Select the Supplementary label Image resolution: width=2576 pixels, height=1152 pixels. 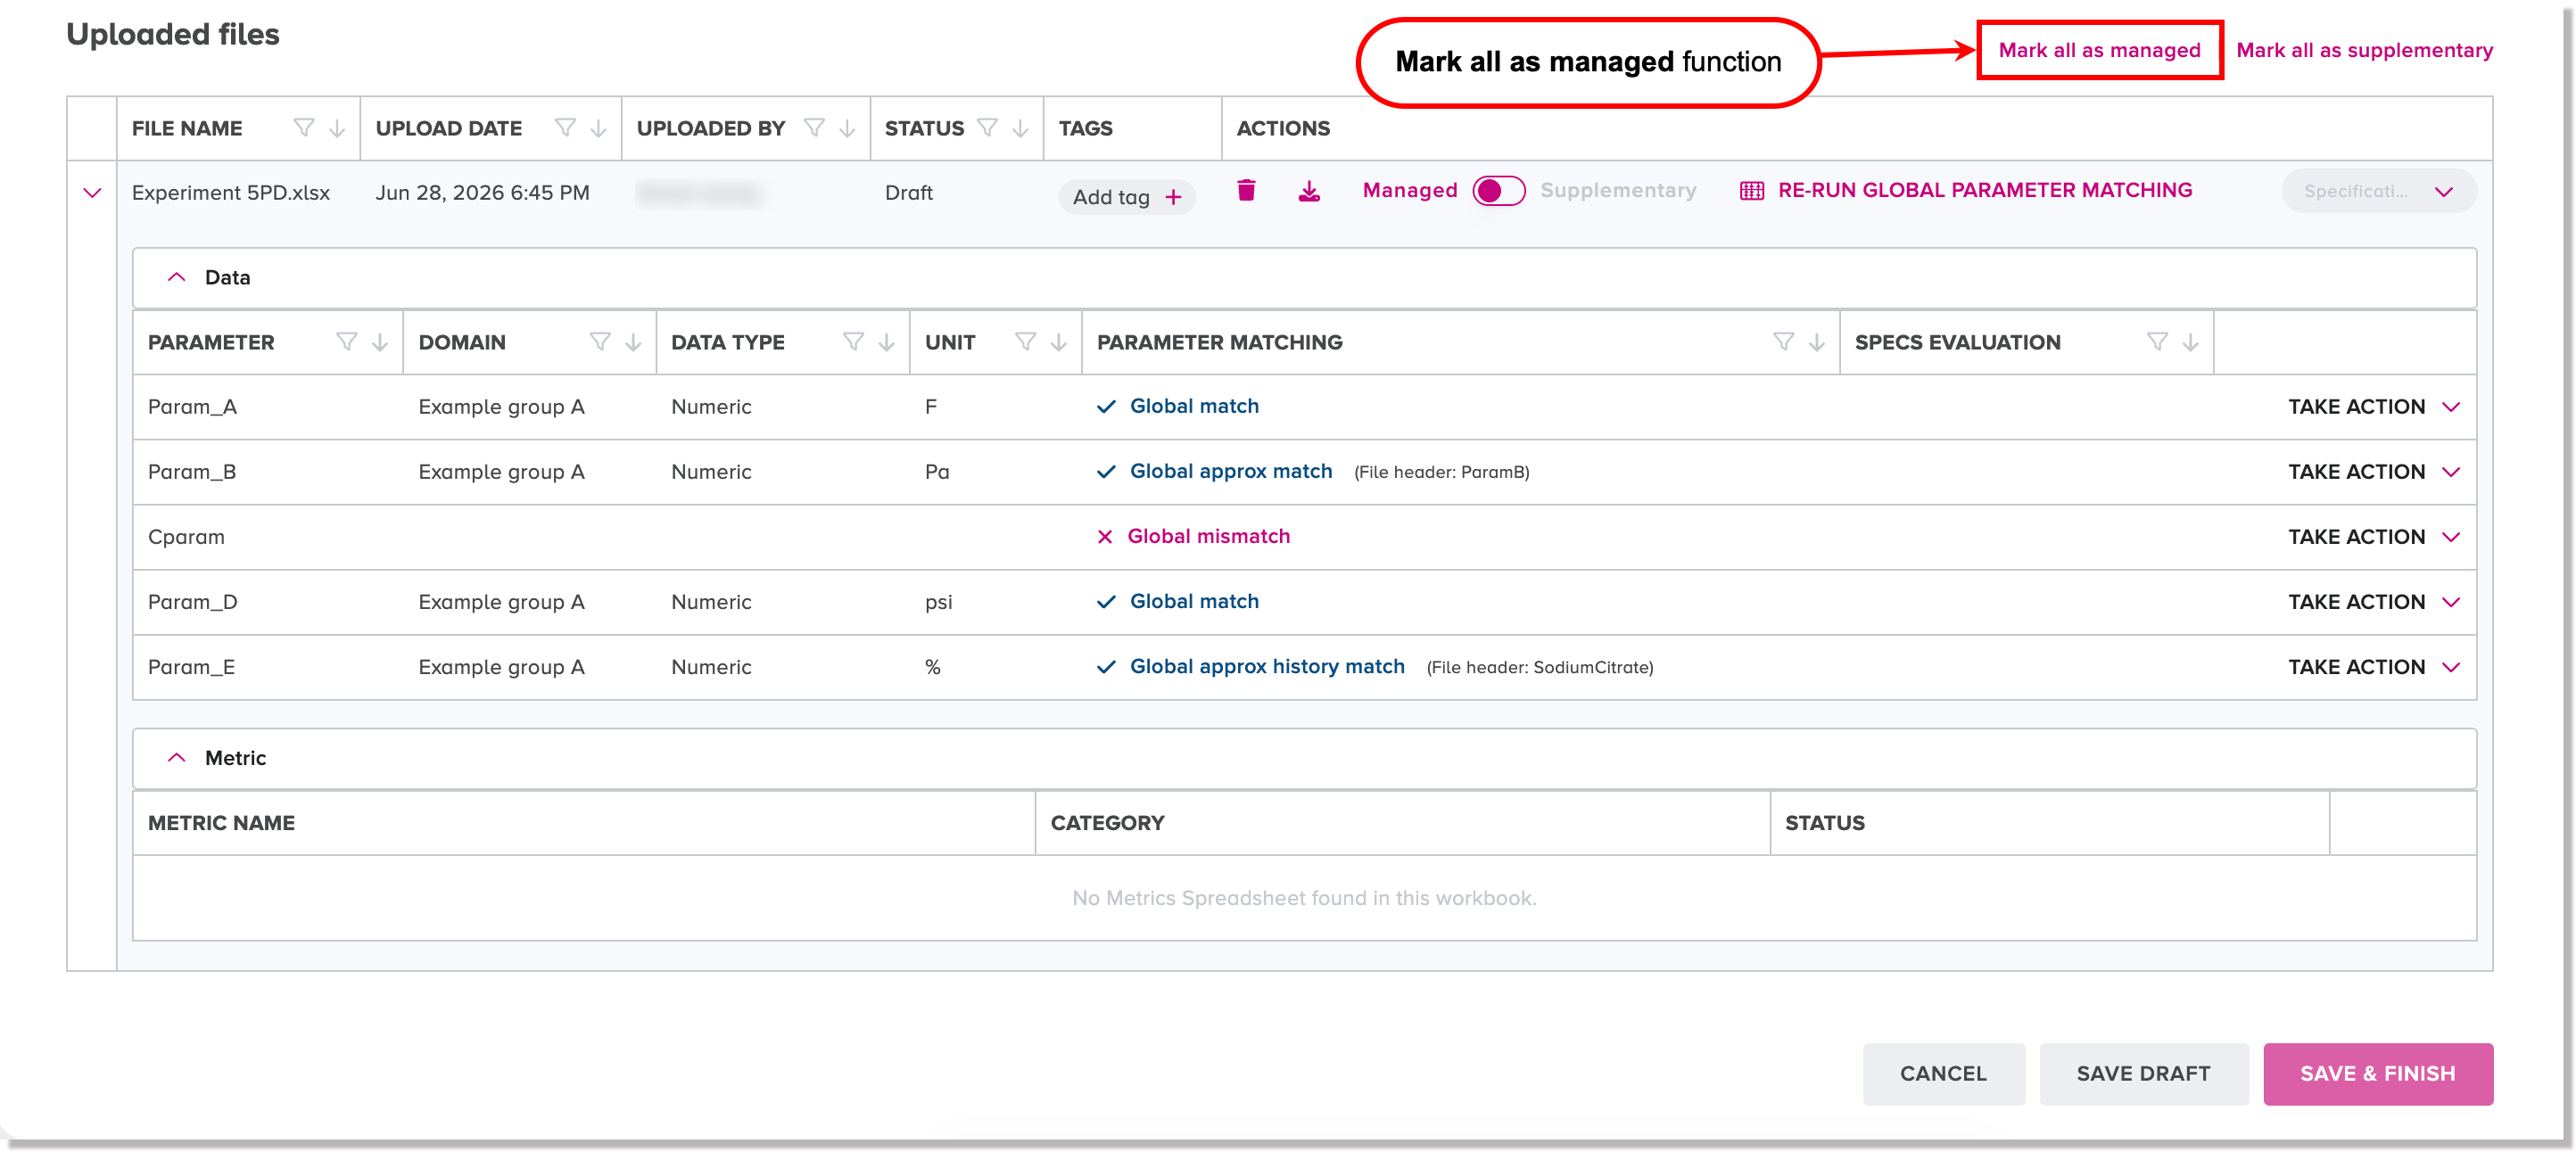pos(1617,190)
